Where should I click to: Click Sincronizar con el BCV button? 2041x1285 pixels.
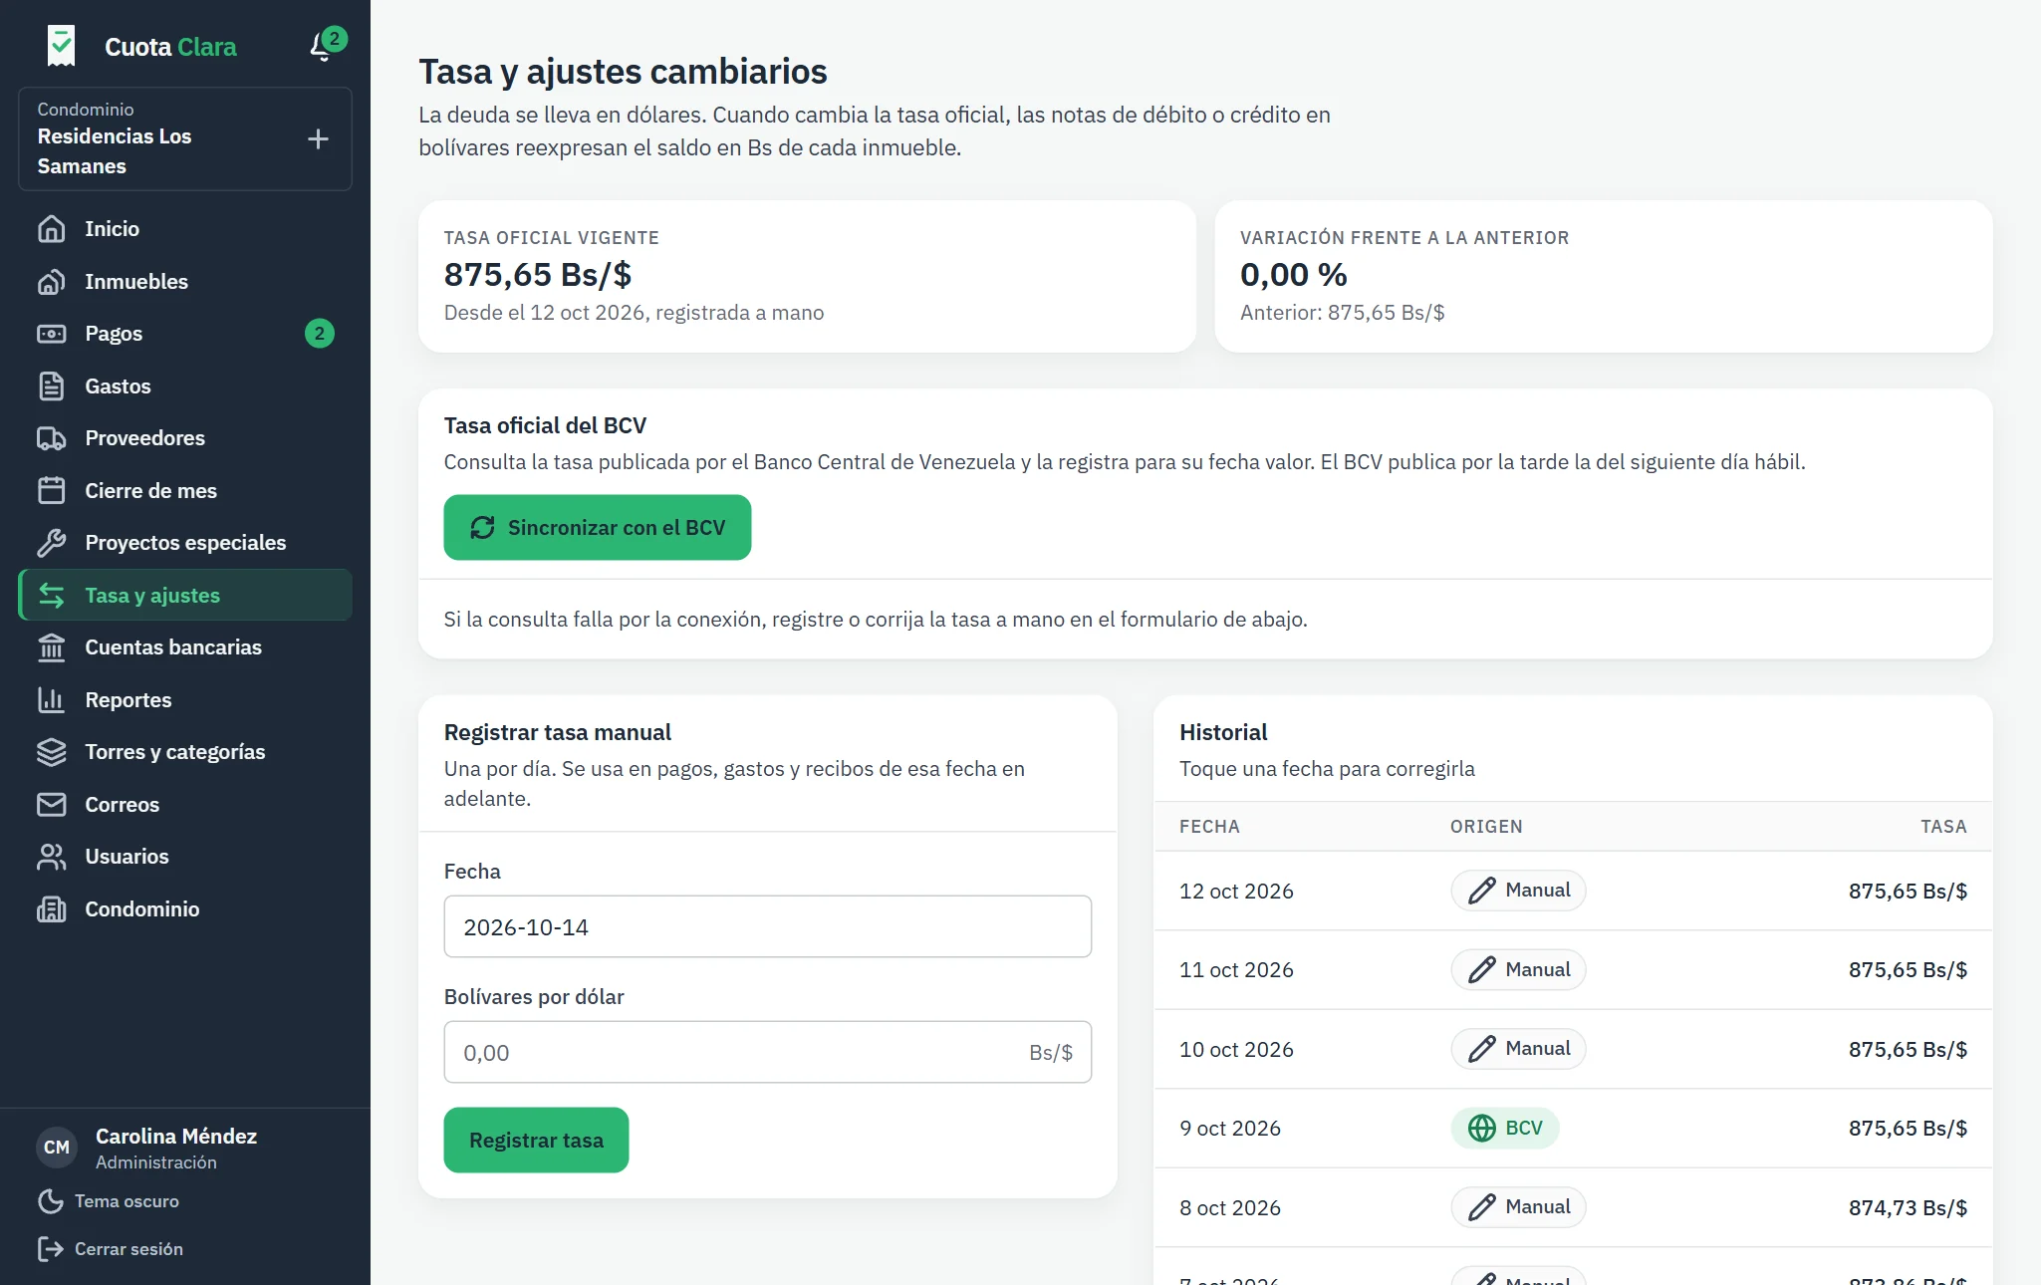tap(598, 528)
